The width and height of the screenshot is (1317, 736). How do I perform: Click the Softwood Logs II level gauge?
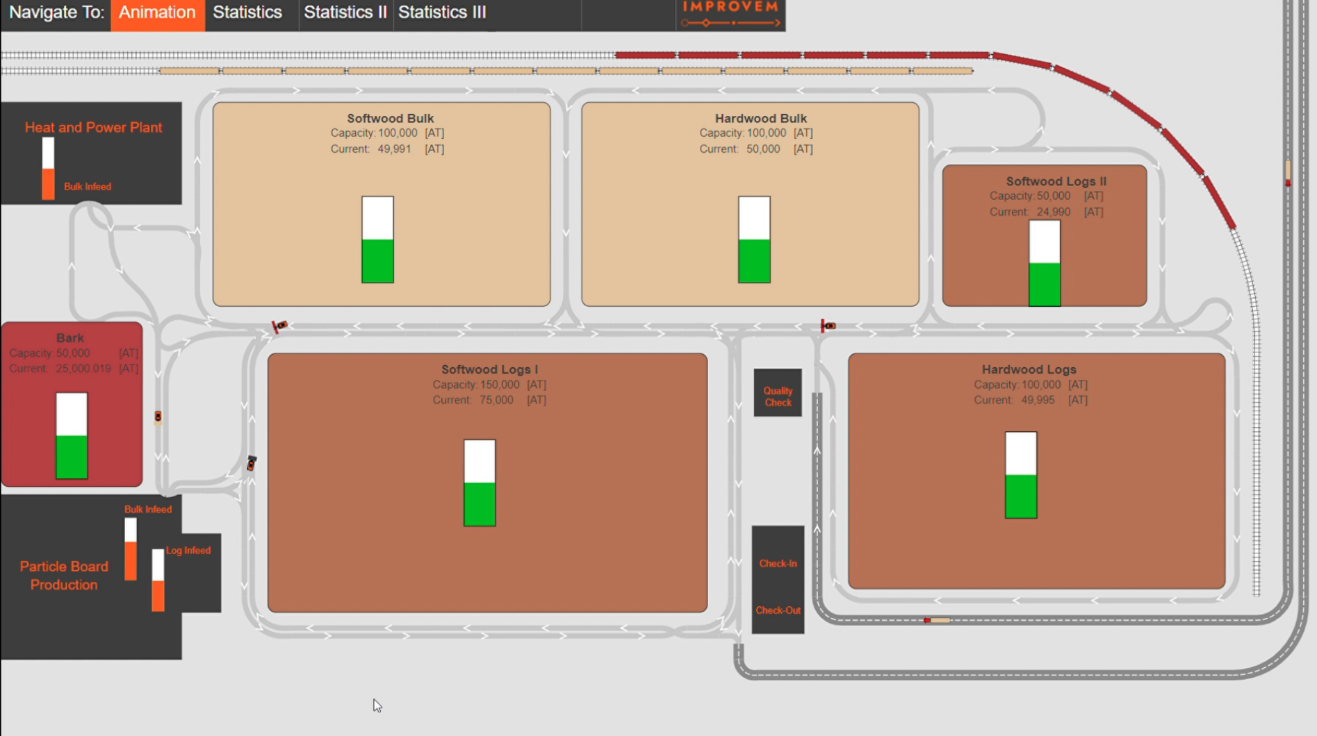point(1044,263)
